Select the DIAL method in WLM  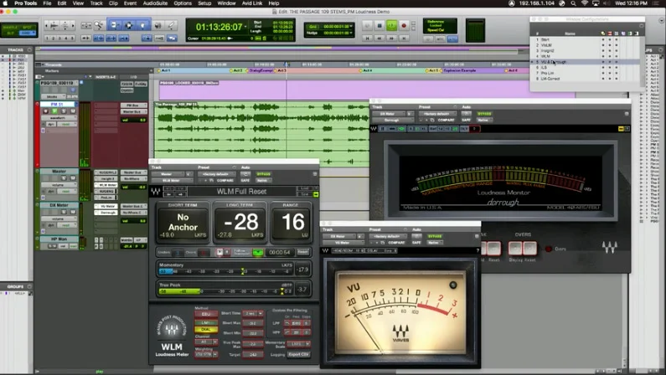(x=206, y=330)
